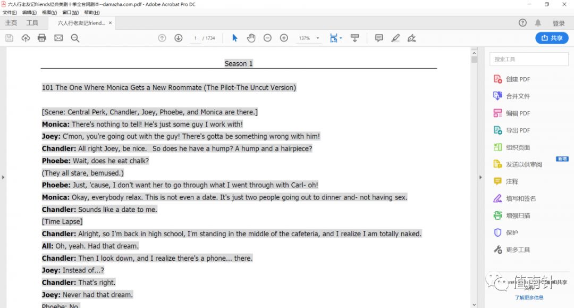Image resolution: width=574 pixels, height=308 pixels.
Task: Select the highlight text pen tool
Action: [x=395, y=38]
